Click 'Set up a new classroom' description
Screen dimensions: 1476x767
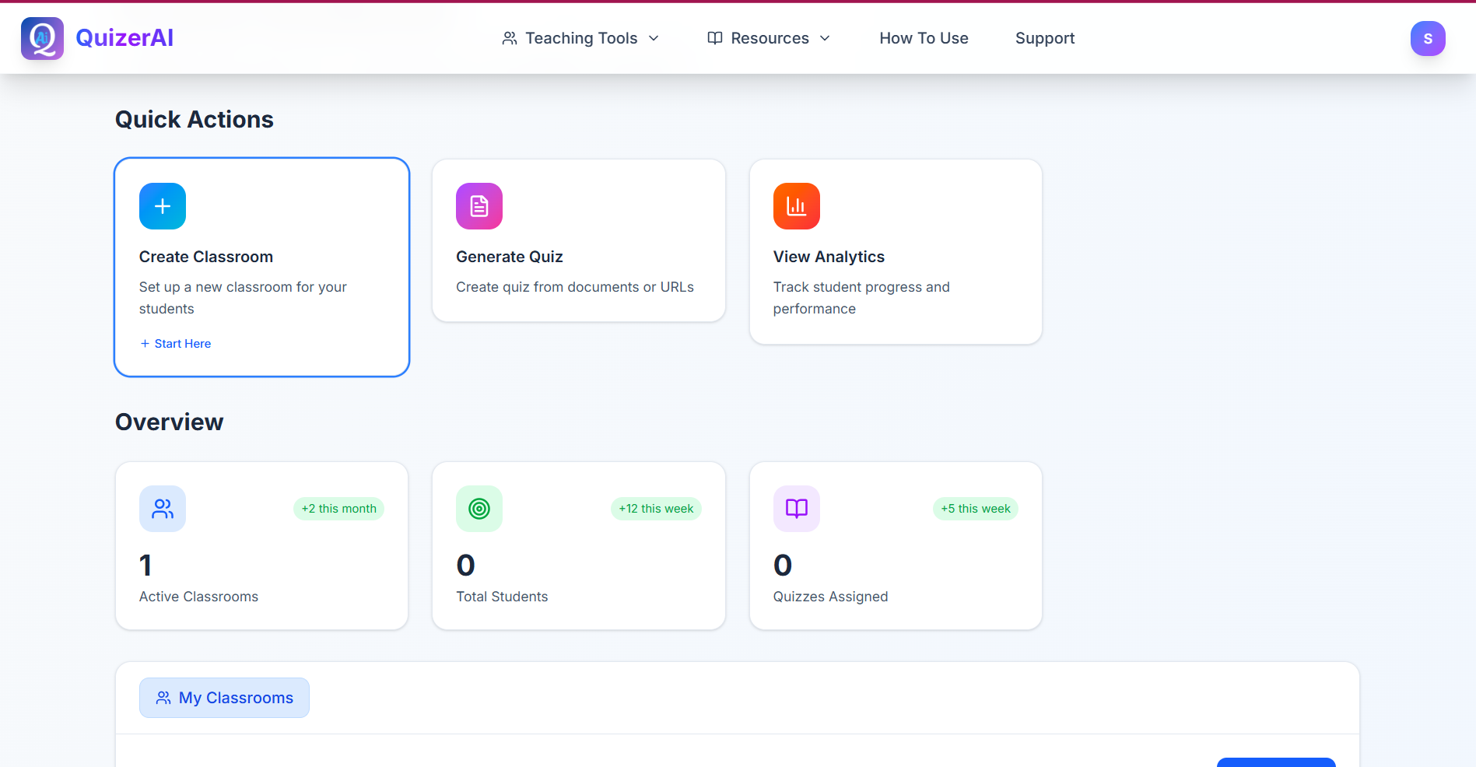pos(243,298)
